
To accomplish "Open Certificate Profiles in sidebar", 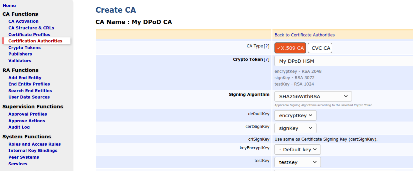I will point(29,35).
